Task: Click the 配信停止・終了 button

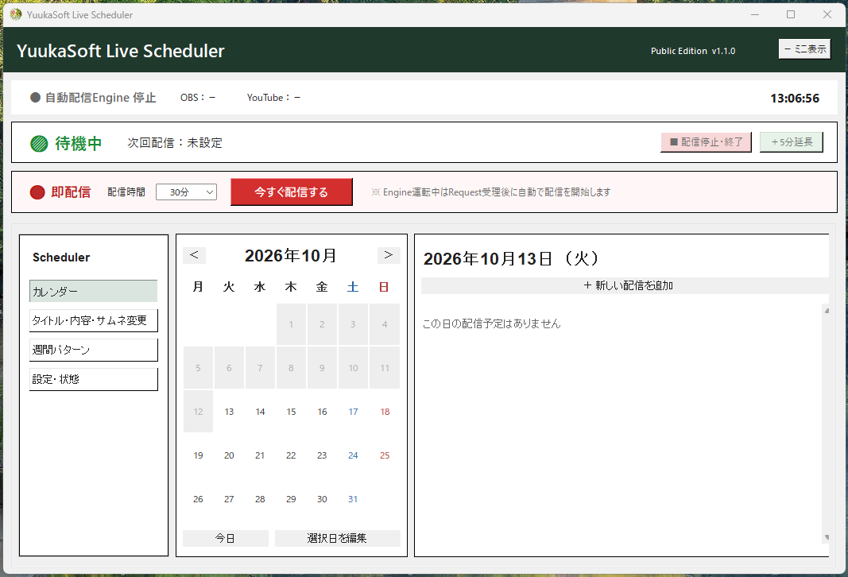Action: click(x=706, y=142)
